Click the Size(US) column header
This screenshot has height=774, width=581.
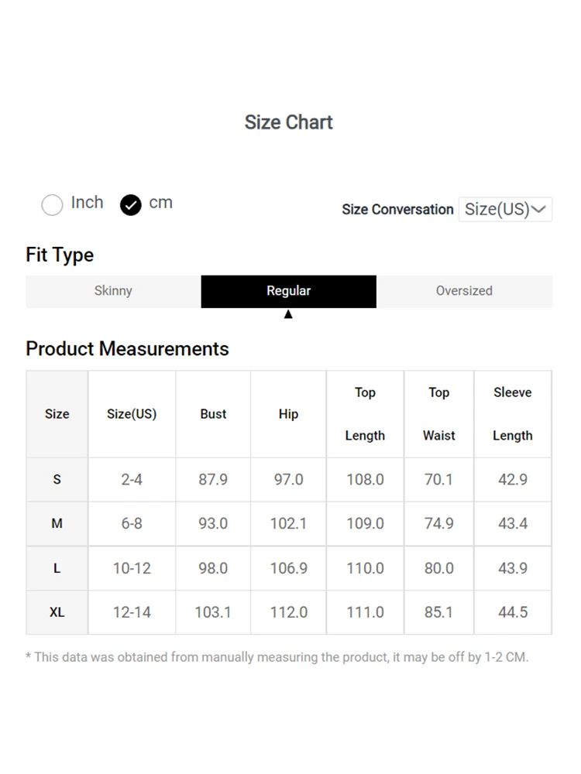[132, 414]
